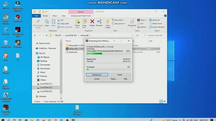Click Copy path in ribbon
The height and width of the screenshot is (121, 216).
pyautogui.click(x=63, y=24)
